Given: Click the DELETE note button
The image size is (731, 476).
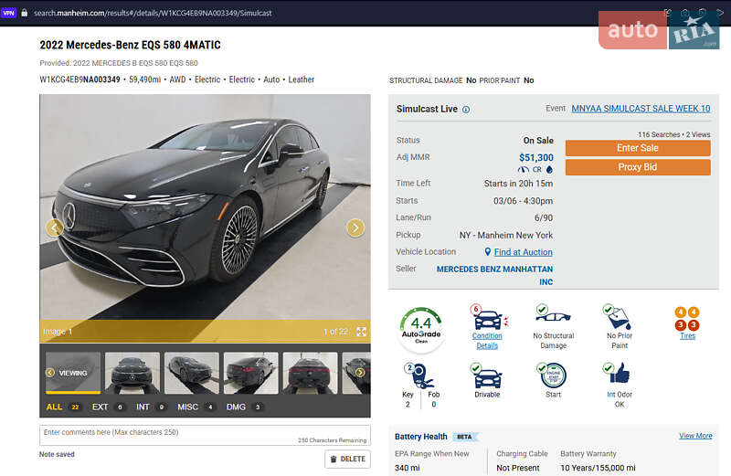Looking at the screenshot, I should click(348, 459).
